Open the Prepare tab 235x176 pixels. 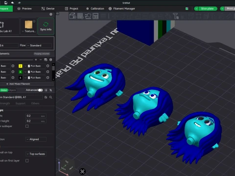(6, 9)
